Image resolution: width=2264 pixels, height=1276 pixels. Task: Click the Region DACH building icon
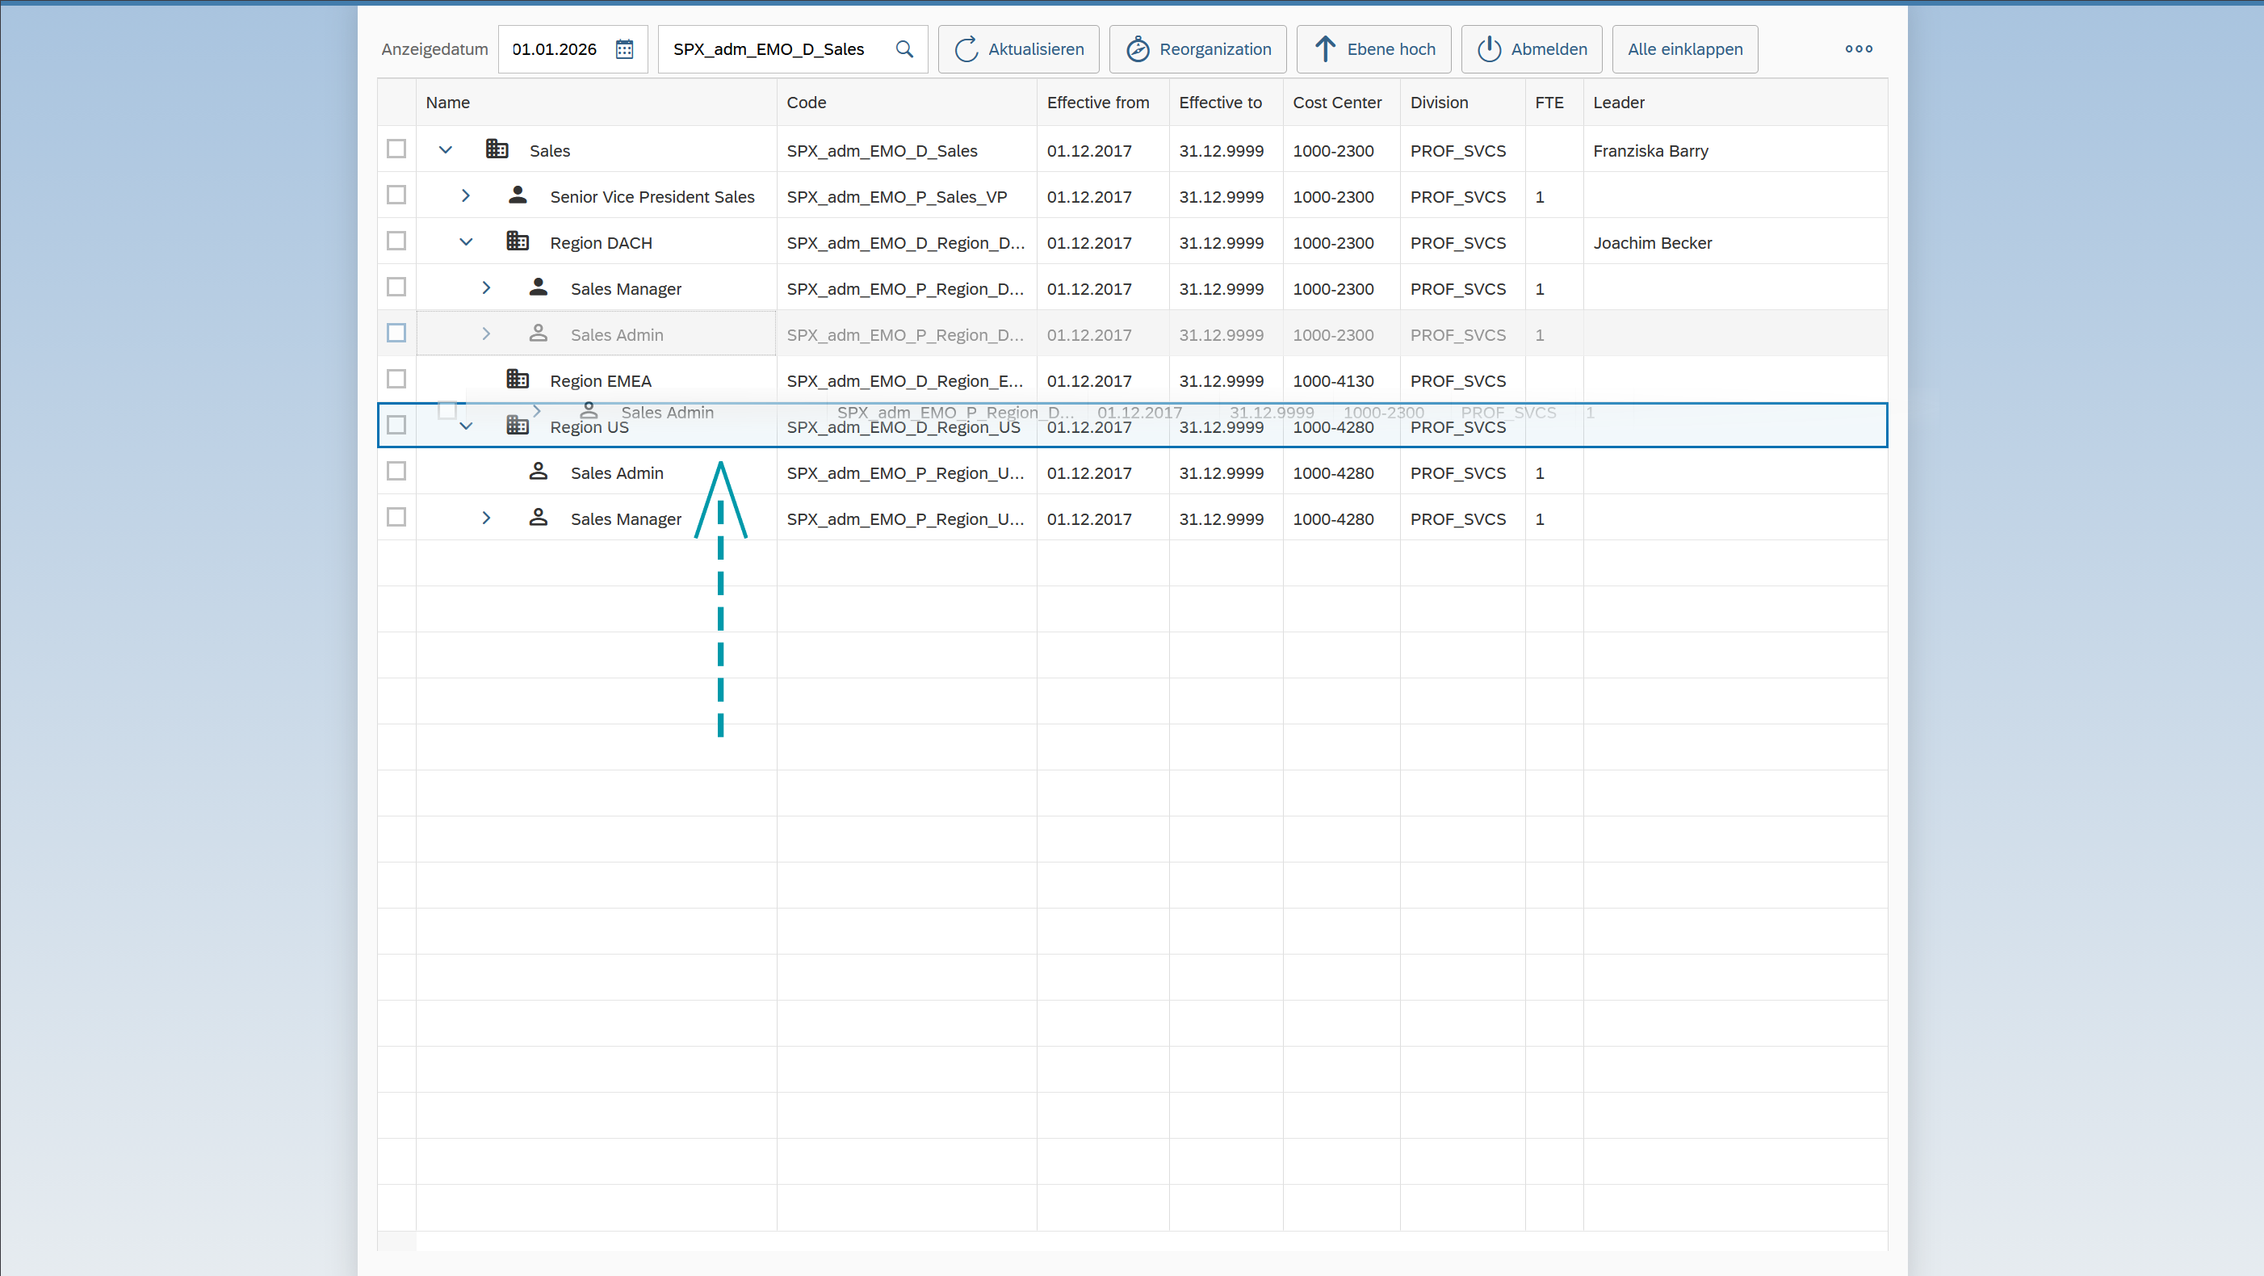pyautogui.click(x=517, y=241)
